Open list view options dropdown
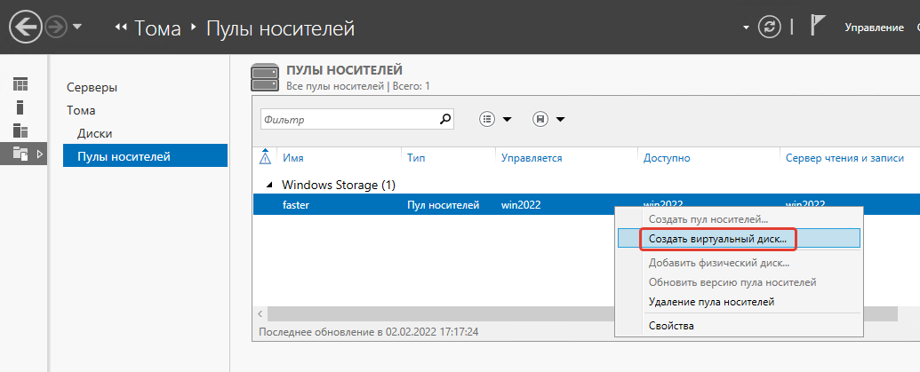The image size is (920, 372). click(x=496, y=119)
